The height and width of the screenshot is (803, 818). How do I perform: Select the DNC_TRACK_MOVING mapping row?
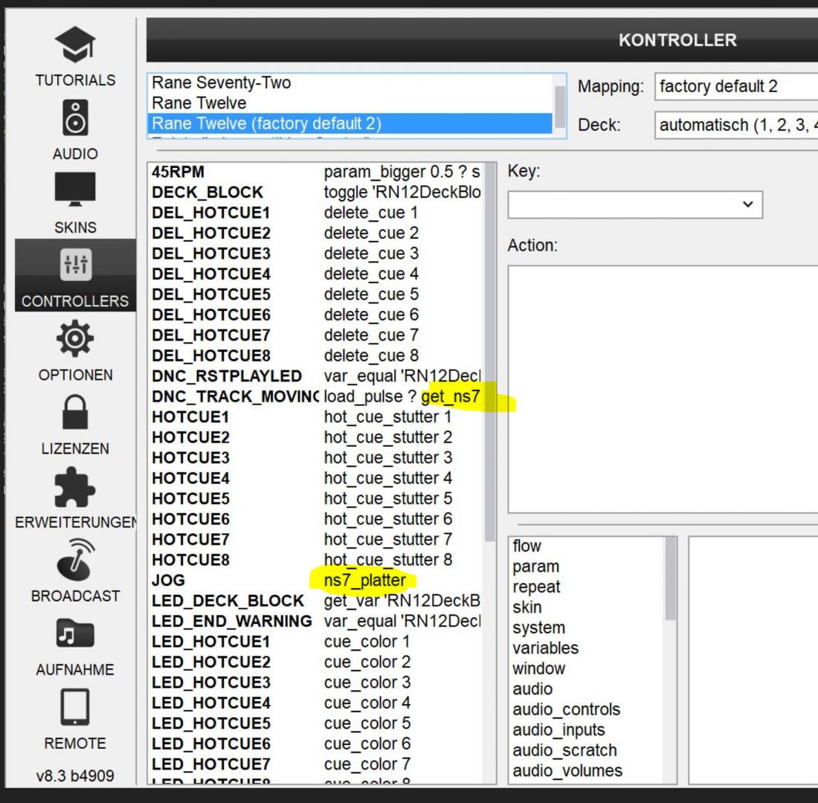[316, 396]
